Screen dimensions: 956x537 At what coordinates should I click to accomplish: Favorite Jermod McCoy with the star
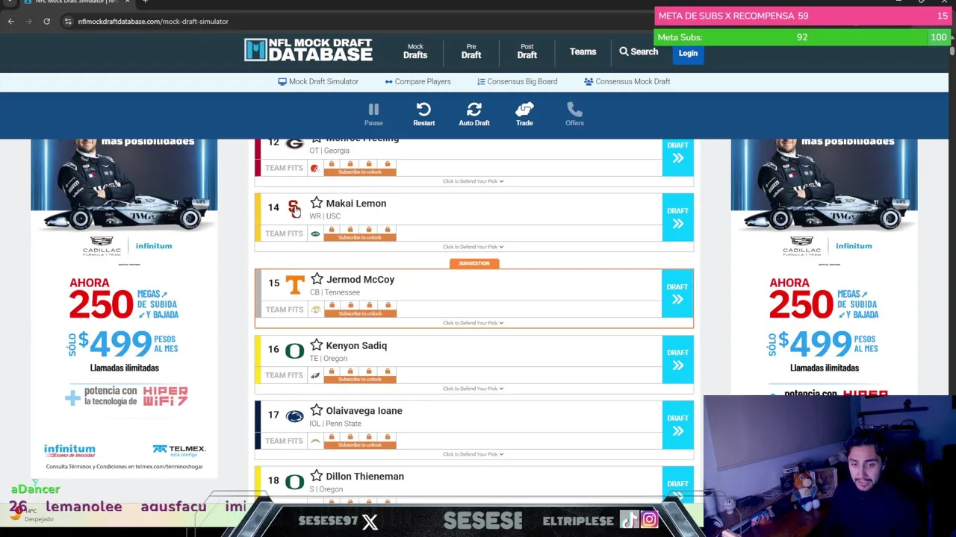click(x=317, y=279)
